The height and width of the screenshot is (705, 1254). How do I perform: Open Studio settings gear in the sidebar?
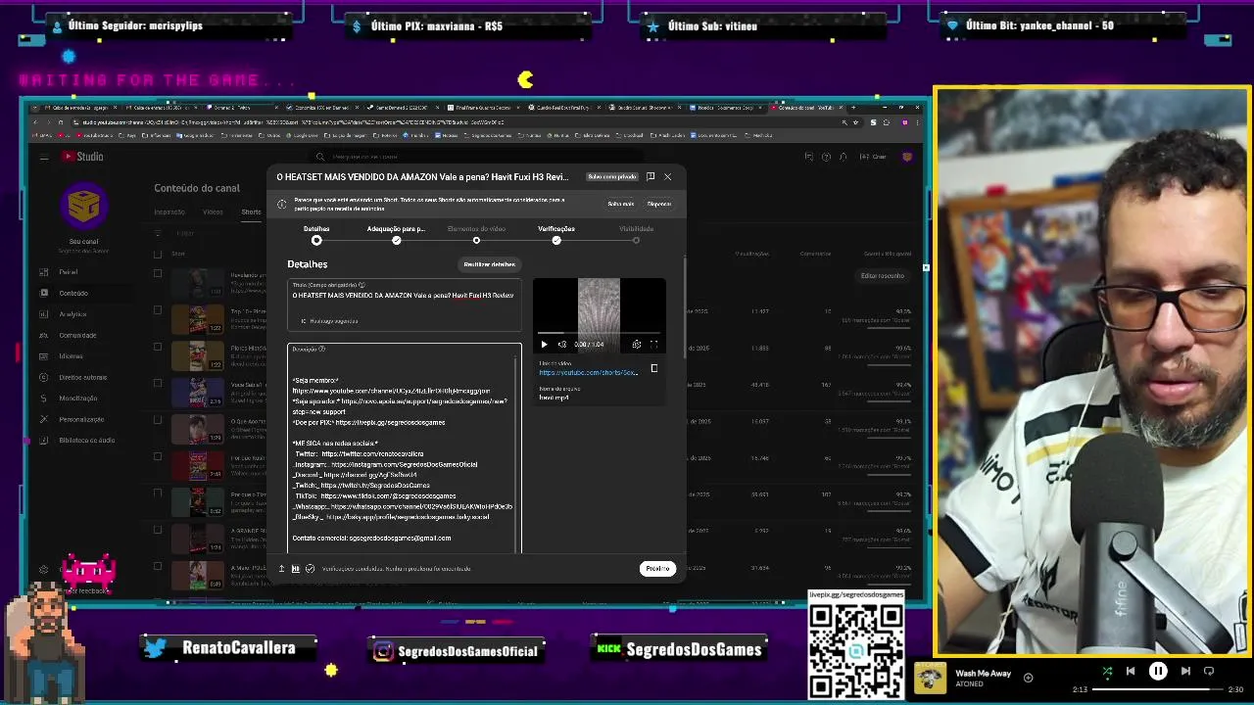[44, 569]
